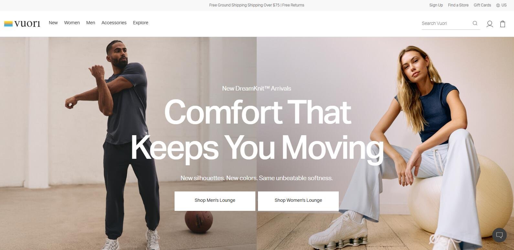Expand the Accessories navigation menu
This screenshot has height=250, width=514.
point(114,23)
